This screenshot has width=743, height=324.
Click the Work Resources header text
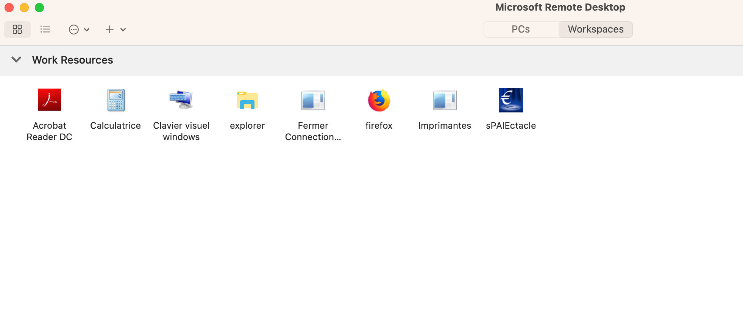point(73,60)
